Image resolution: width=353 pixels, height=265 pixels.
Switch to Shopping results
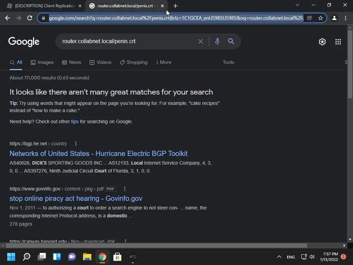click(x=134, y=62)
